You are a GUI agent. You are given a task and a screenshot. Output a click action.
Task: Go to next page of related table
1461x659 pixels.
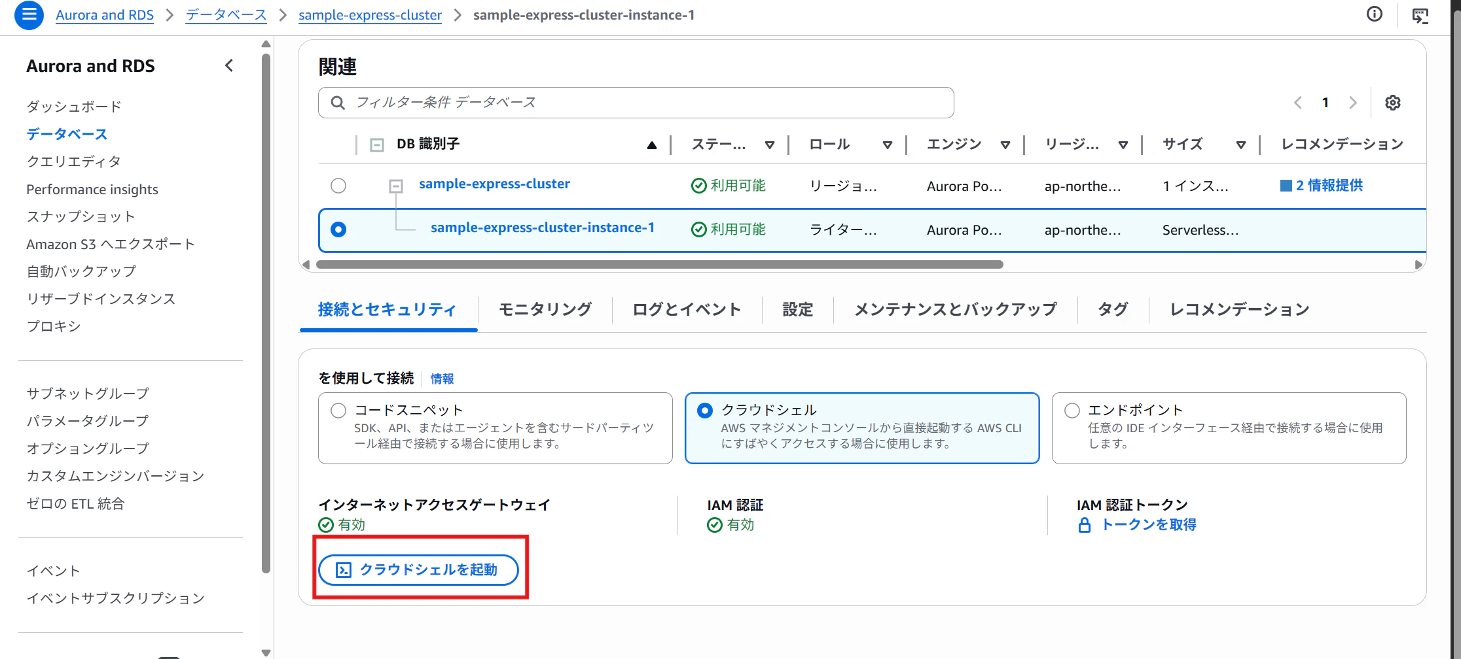(x=1353, y=103)
